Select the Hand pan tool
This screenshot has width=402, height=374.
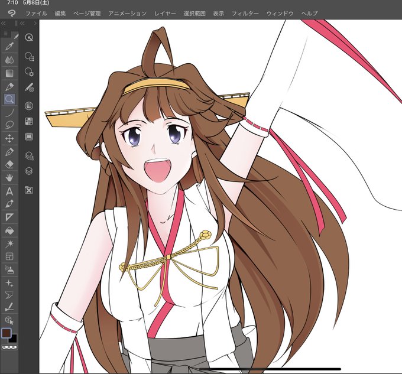coord(9,177)
